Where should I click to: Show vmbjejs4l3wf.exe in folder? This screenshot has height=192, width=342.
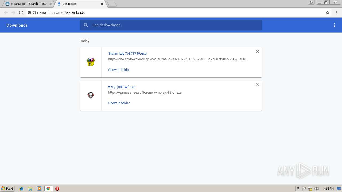pos(119,103)
